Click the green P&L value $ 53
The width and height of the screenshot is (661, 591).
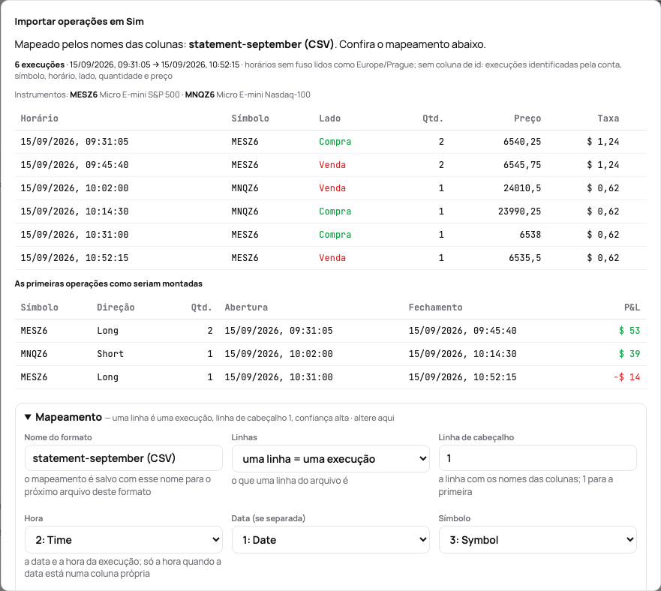(x=629, y=331)
